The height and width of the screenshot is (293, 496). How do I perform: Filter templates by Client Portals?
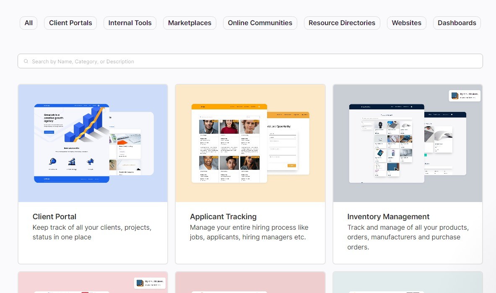point(70,23)
